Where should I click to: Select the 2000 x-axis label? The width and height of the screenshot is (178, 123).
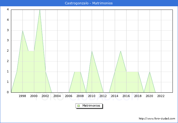[x=34, y=96]
